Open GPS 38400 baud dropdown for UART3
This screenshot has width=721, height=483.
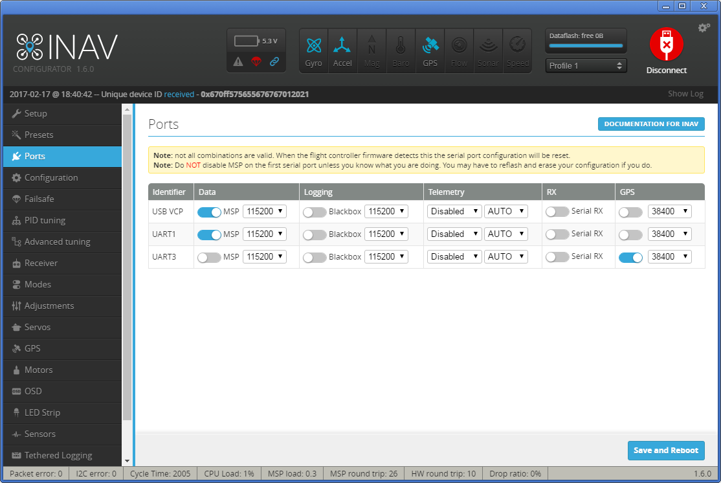click(x=669, y=256)
